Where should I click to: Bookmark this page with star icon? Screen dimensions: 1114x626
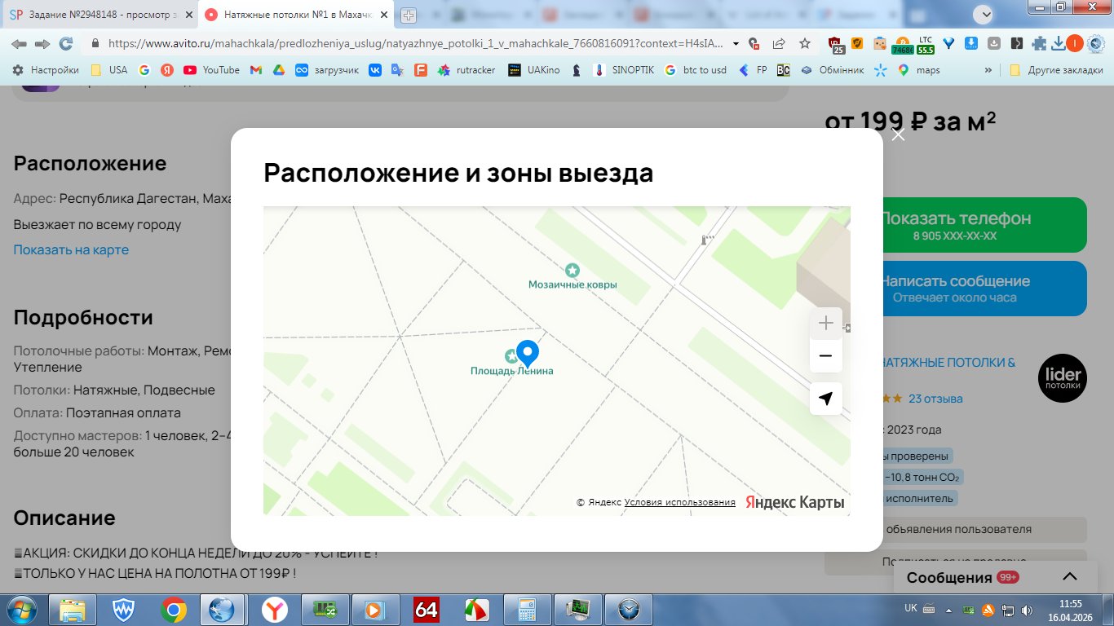(x=805, y=44)
